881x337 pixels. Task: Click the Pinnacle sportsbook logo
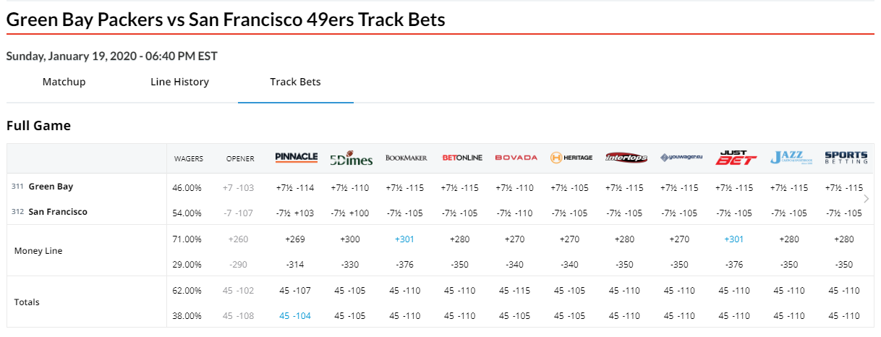(x=297, y=158)
